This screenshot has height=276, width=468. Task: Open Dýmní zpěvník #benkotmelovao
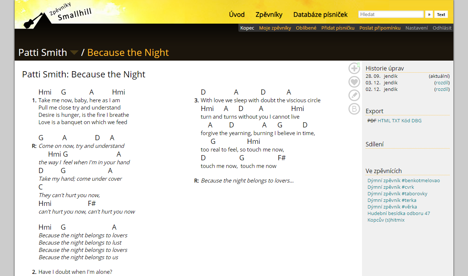(x=404, y=180)
